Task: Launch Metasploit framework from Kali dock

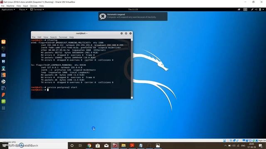Action: click(3, 62)
